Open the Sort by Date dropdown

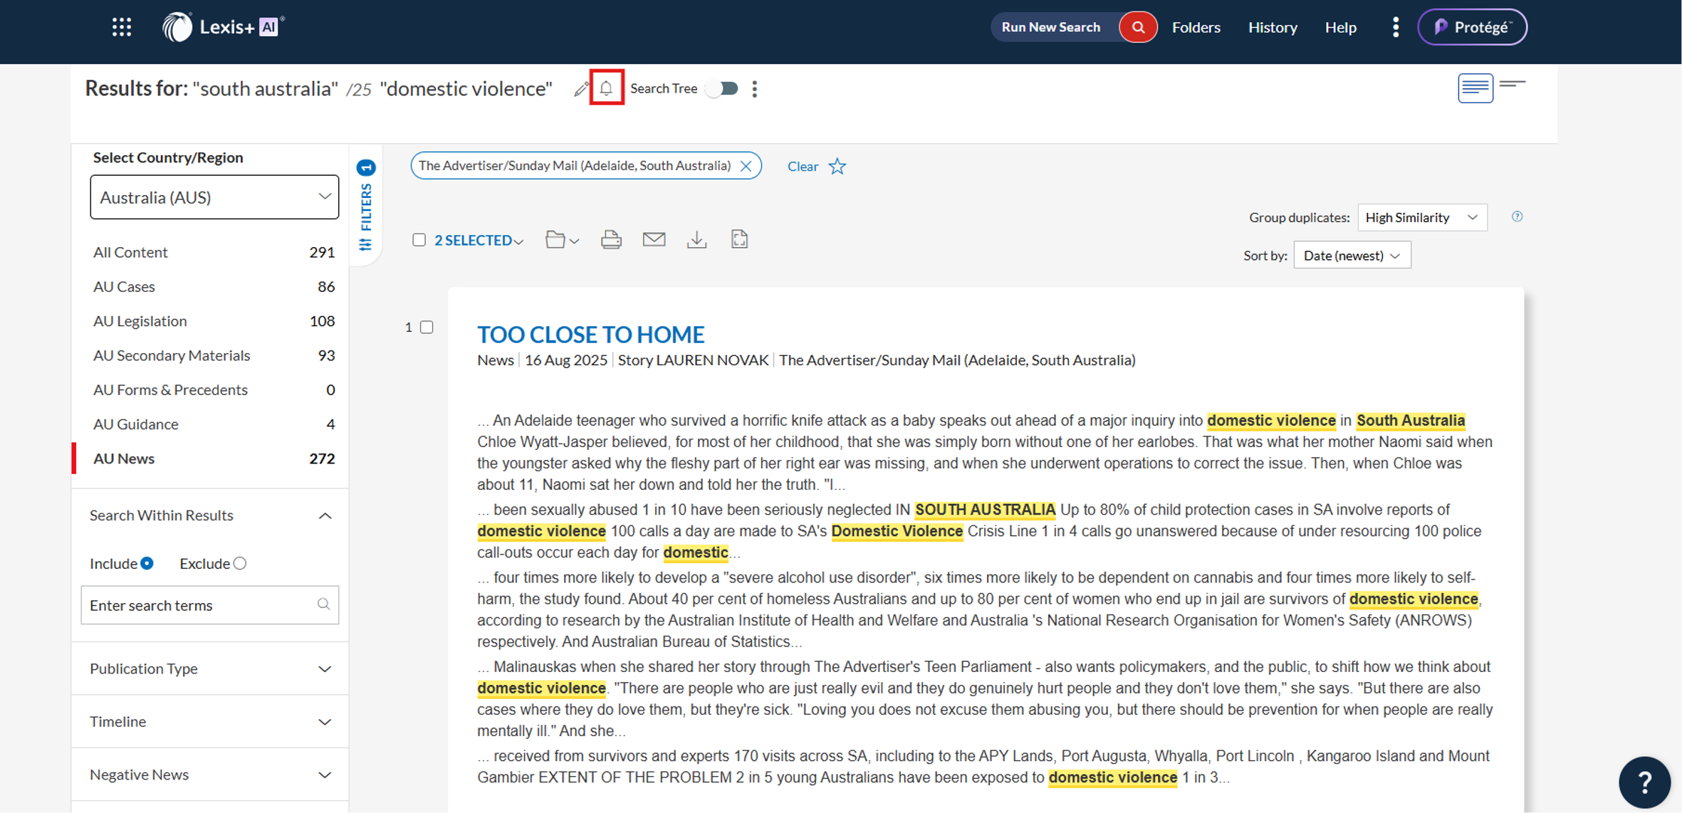click(x=1352, y=256)
